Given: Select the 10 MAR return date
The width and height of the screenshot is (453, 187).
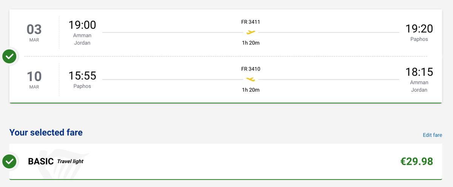Looking at the screenshot, I should pyautogui.click(x=34, y=79).
